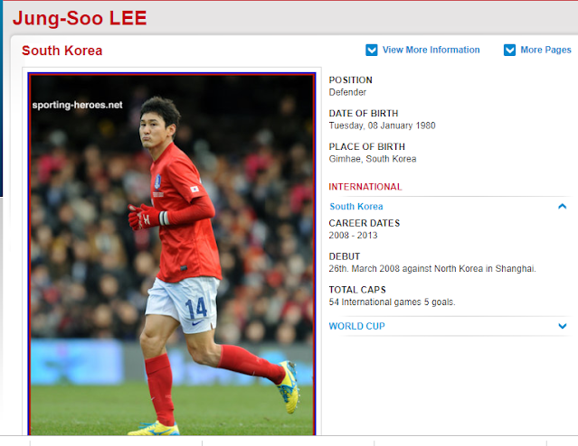Click the Jung-Soo Lee player photo
This screenshot has width=578, height=446.
point(172,255)
